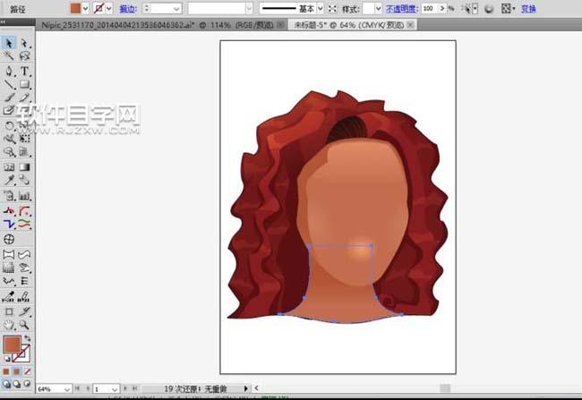Select the Direct Selection tool
This screenshot has height=400, width=582.
25,43
